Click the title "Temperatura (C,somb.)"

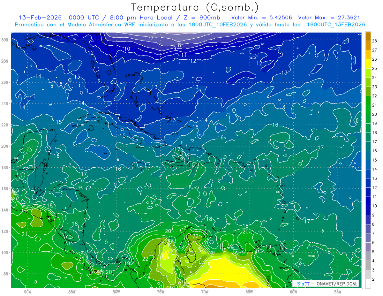(x=195, y=7)
